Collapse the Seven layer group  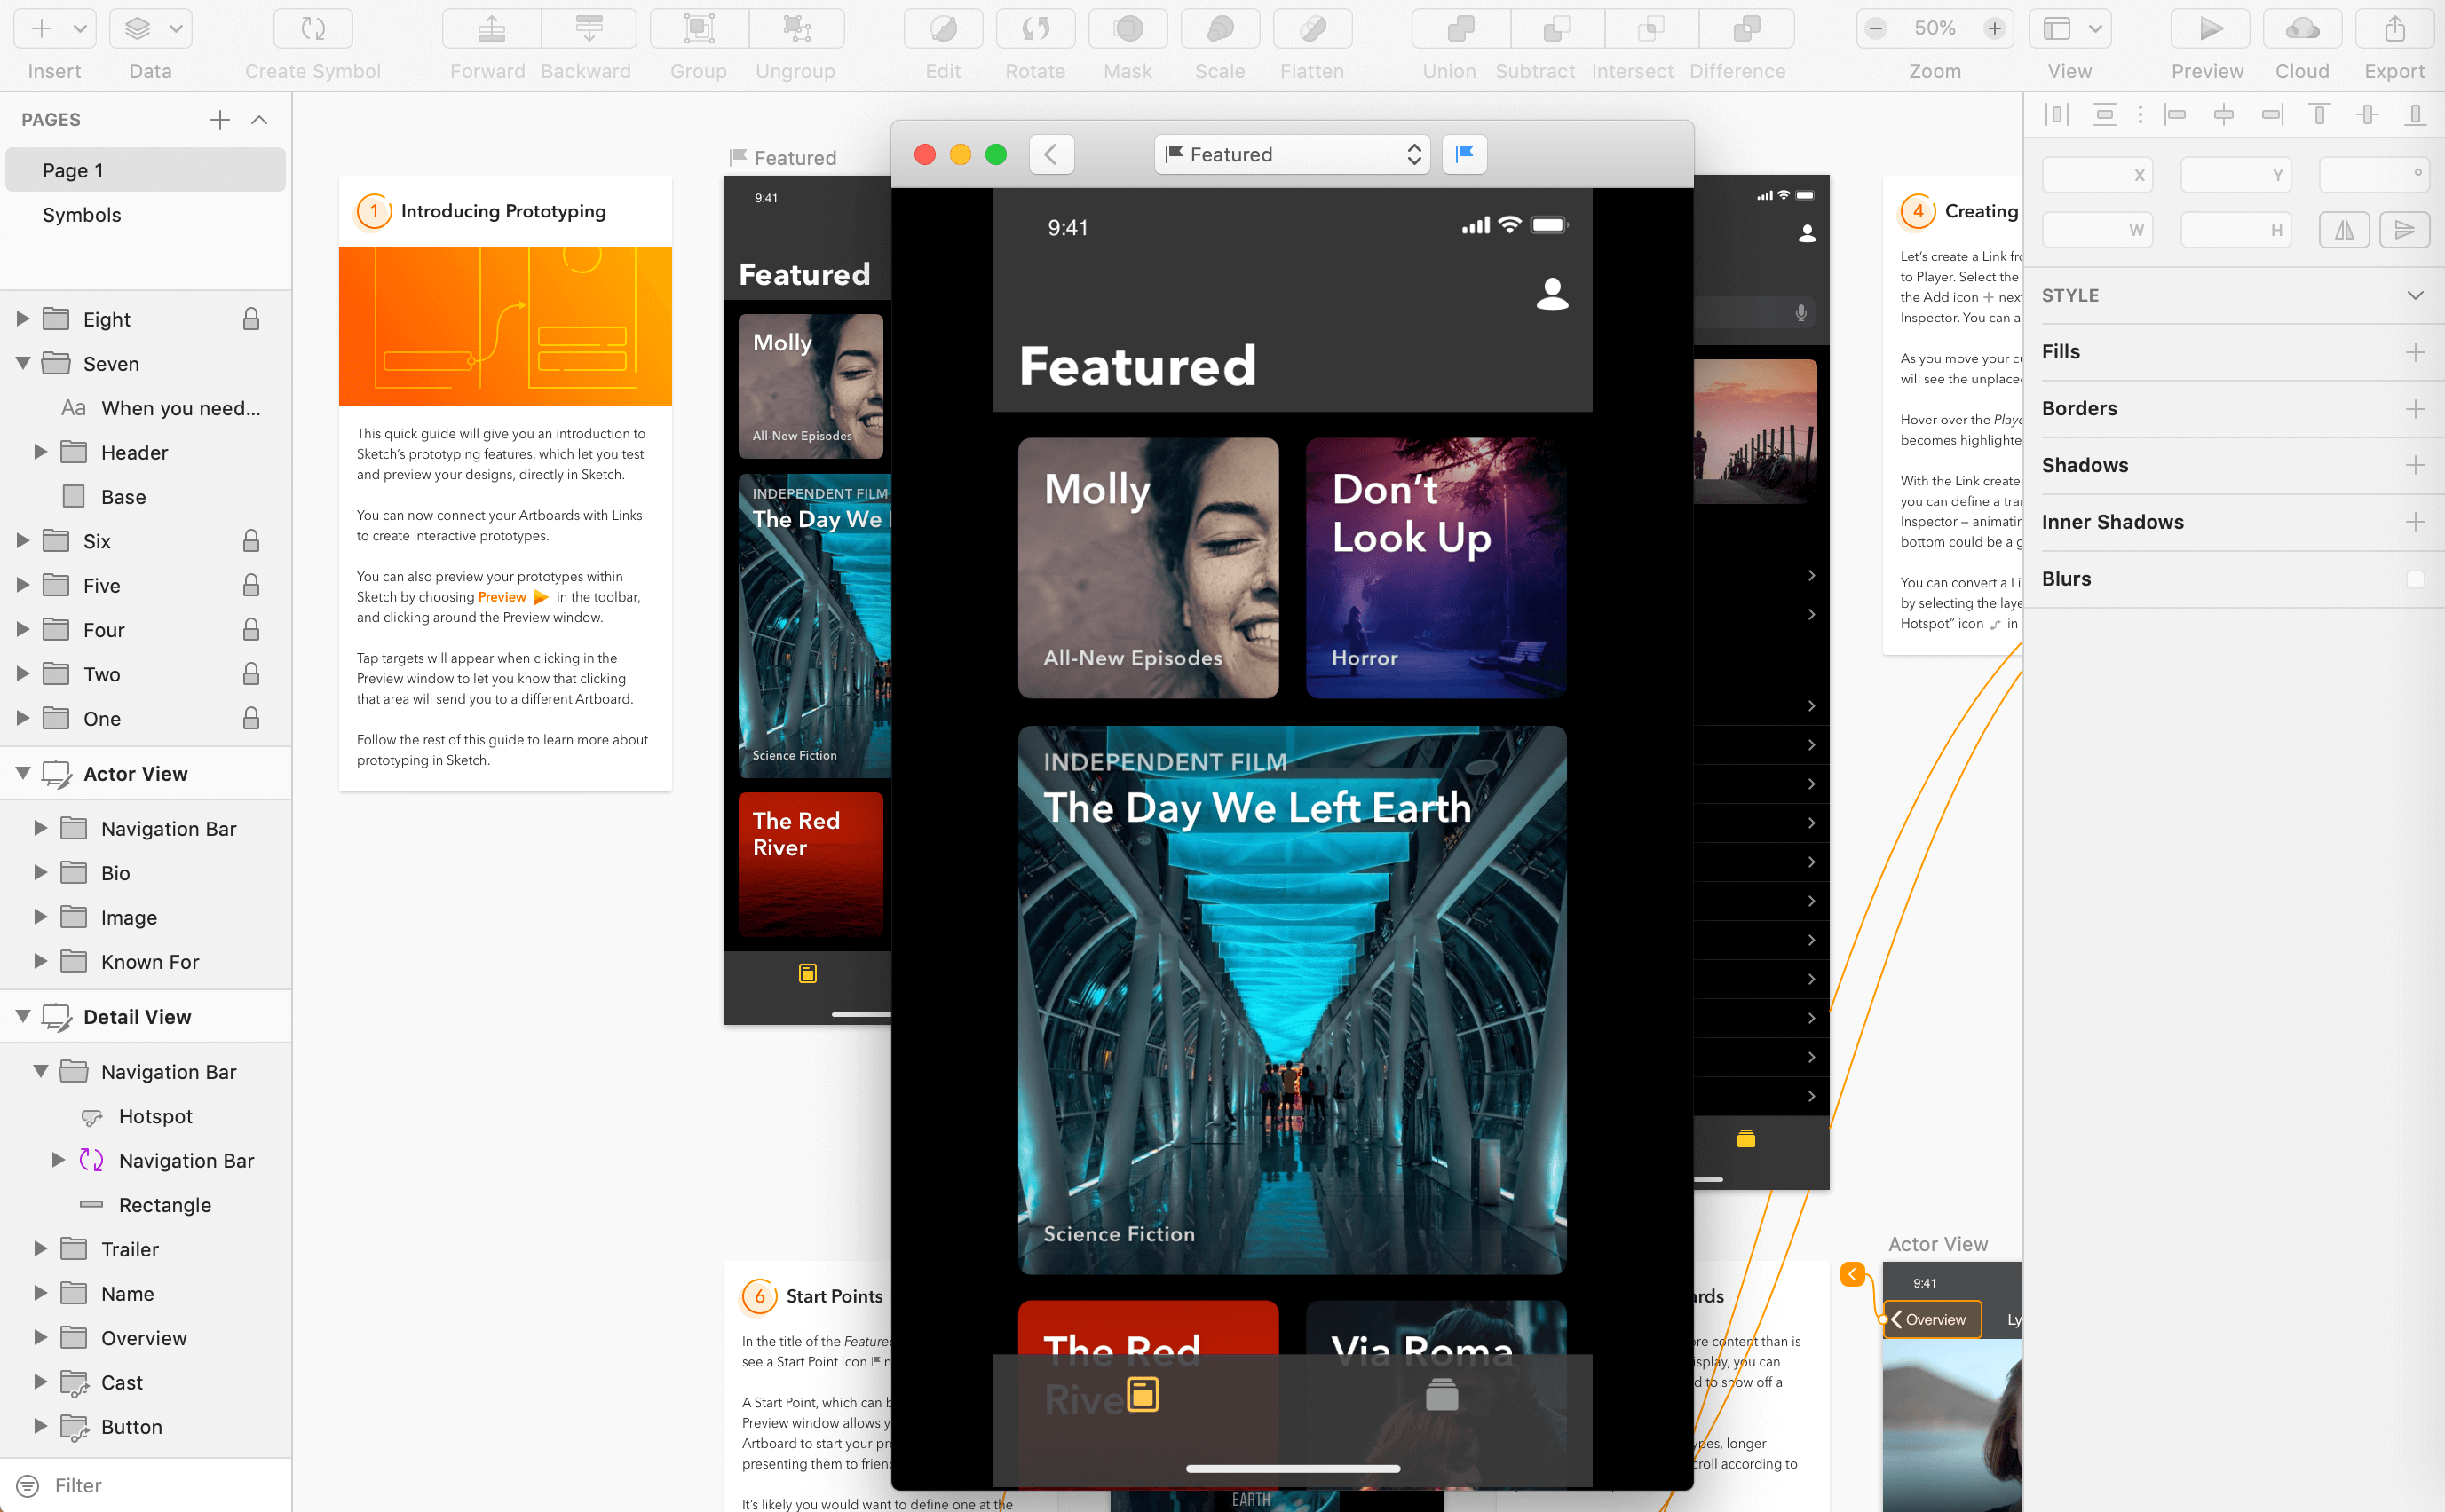22,363
